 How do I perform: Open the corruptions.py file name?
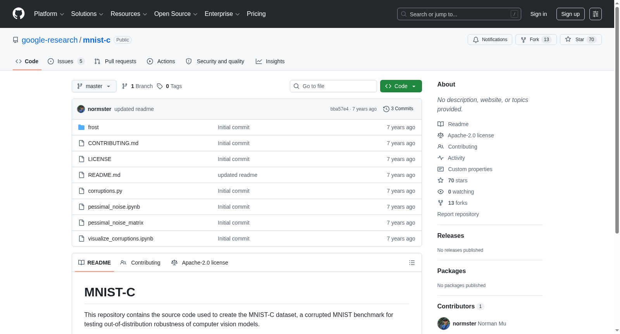tap(105, 191)
